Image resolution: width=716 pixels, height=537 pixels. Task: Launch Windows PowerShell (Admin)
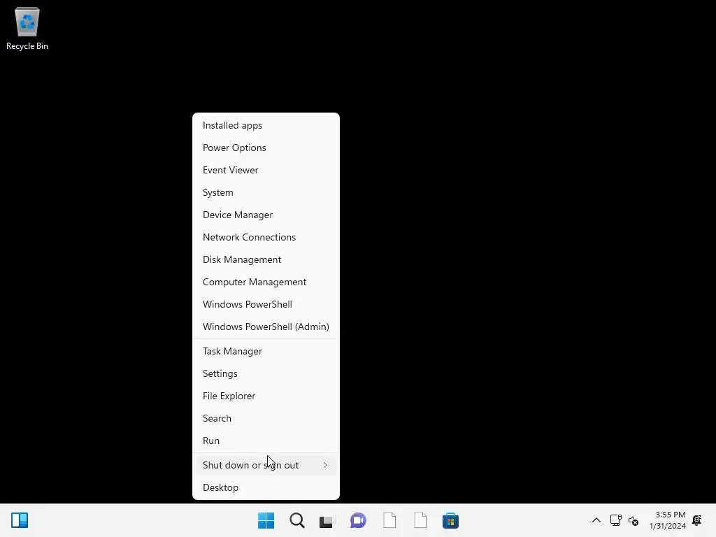[266, 327]
